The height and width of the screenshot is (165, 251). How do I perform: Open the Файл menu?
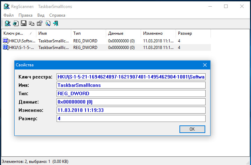(8, 15)
